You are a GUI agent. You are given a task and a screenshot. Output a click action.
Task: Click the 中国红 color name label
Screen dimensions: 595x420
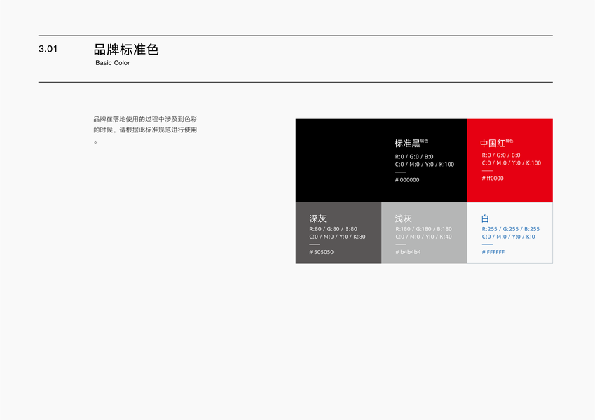coord(493,143)
